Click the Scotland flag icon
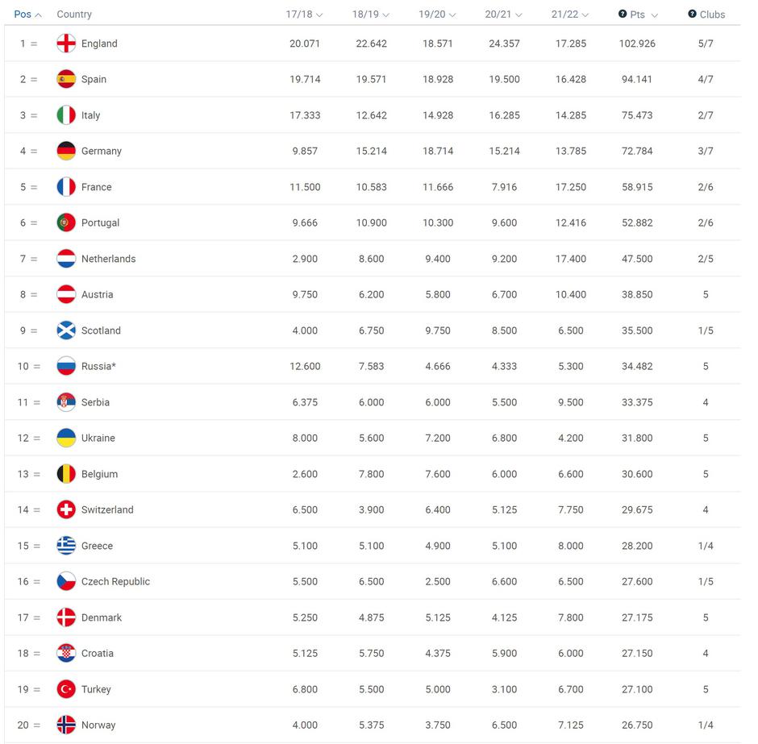The image size is (758, 744). (66, 330)
